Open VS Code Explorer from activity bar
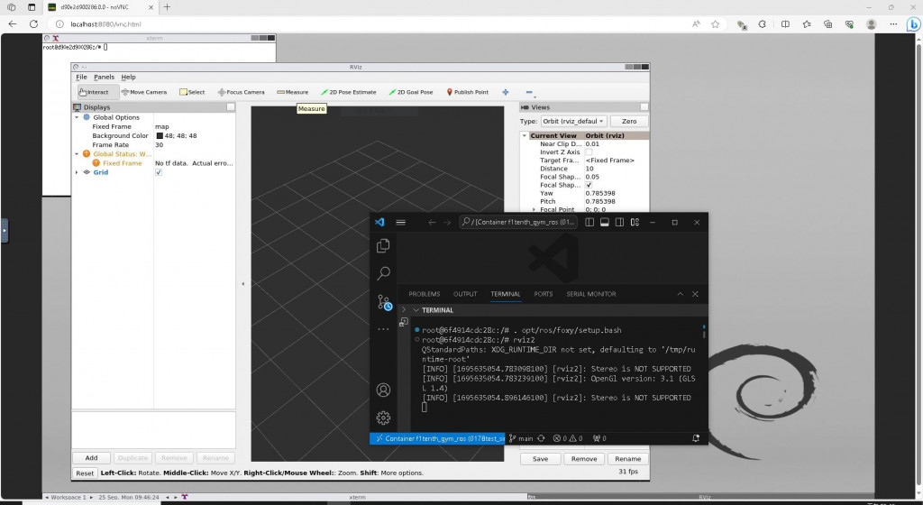The height and width of the screenshot is (505, 923). [x=383, y=245]
